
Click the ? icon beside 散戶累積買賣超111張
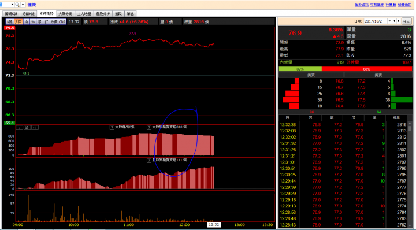[x=149, y=161]
